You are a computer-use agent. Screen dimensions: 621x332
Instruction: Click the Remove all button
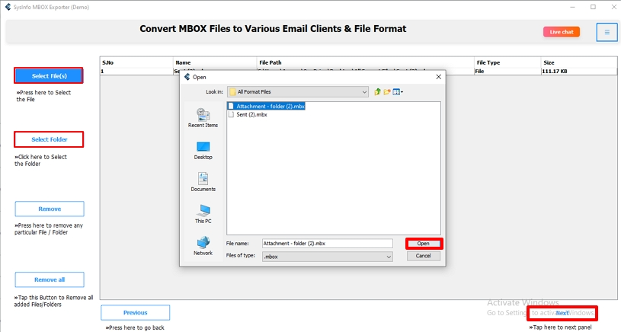(50, 279)
